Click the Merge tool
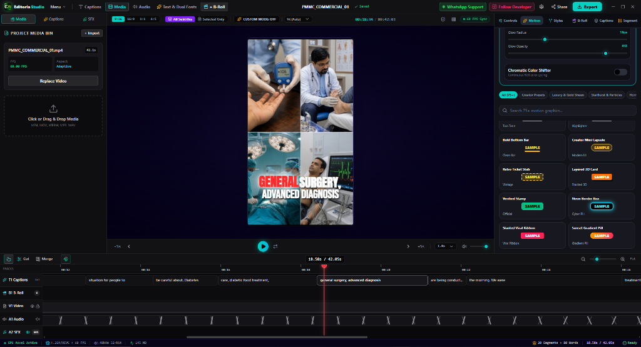Image resolution: width=641 pixels, height=347 pixels. [44, 259]
